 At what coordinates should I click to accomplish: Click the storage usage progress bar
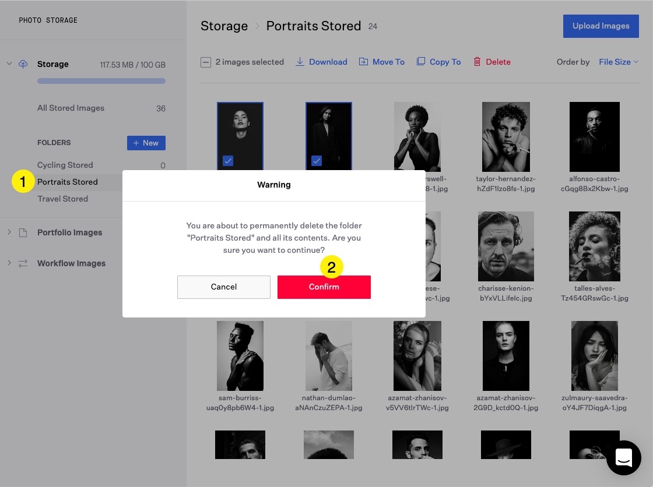coord(101,81)
